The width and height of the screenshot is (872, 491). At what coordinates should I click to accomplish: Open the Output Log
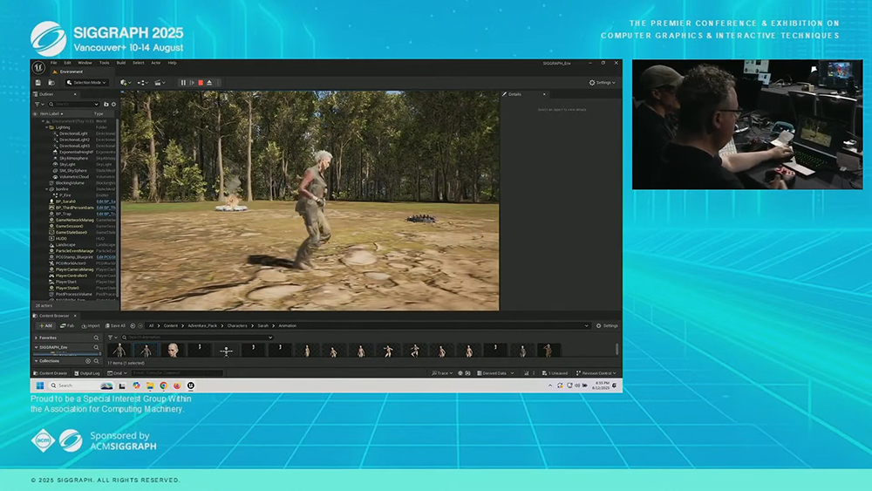tap(86, 373)
